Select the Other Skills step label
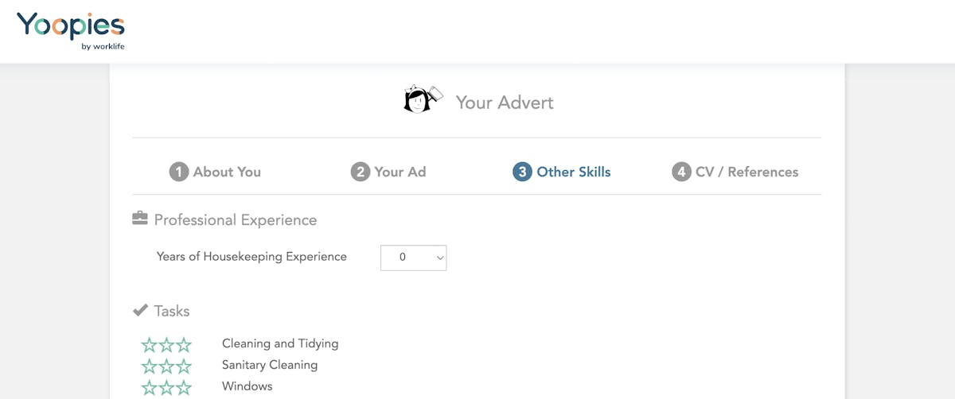 tap(574, 172)
